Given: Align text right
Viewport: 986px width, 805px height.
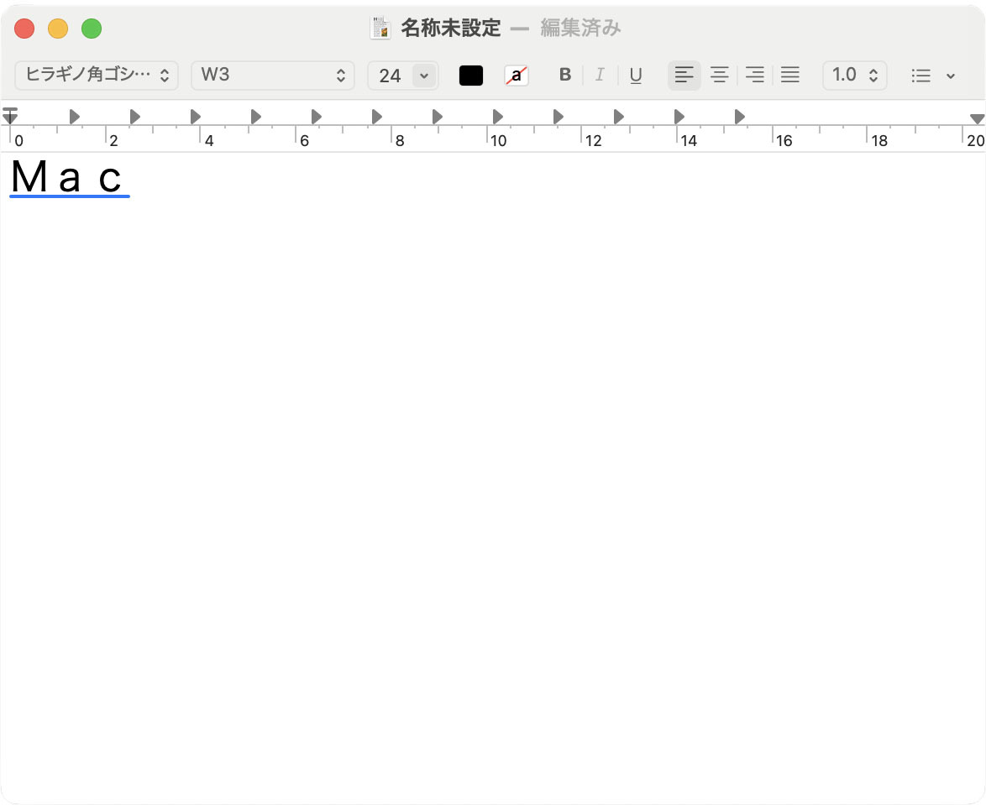Looking at the screenshot, I should point(754,75).
